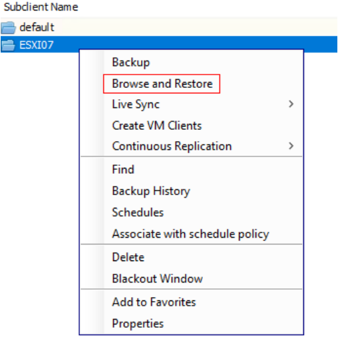
Task: Open the Blackout Window option
Action: click(x=157, y=278)
